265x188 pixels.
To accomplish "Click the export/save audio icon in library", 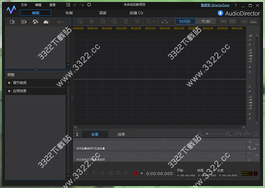I will point(24,22).
